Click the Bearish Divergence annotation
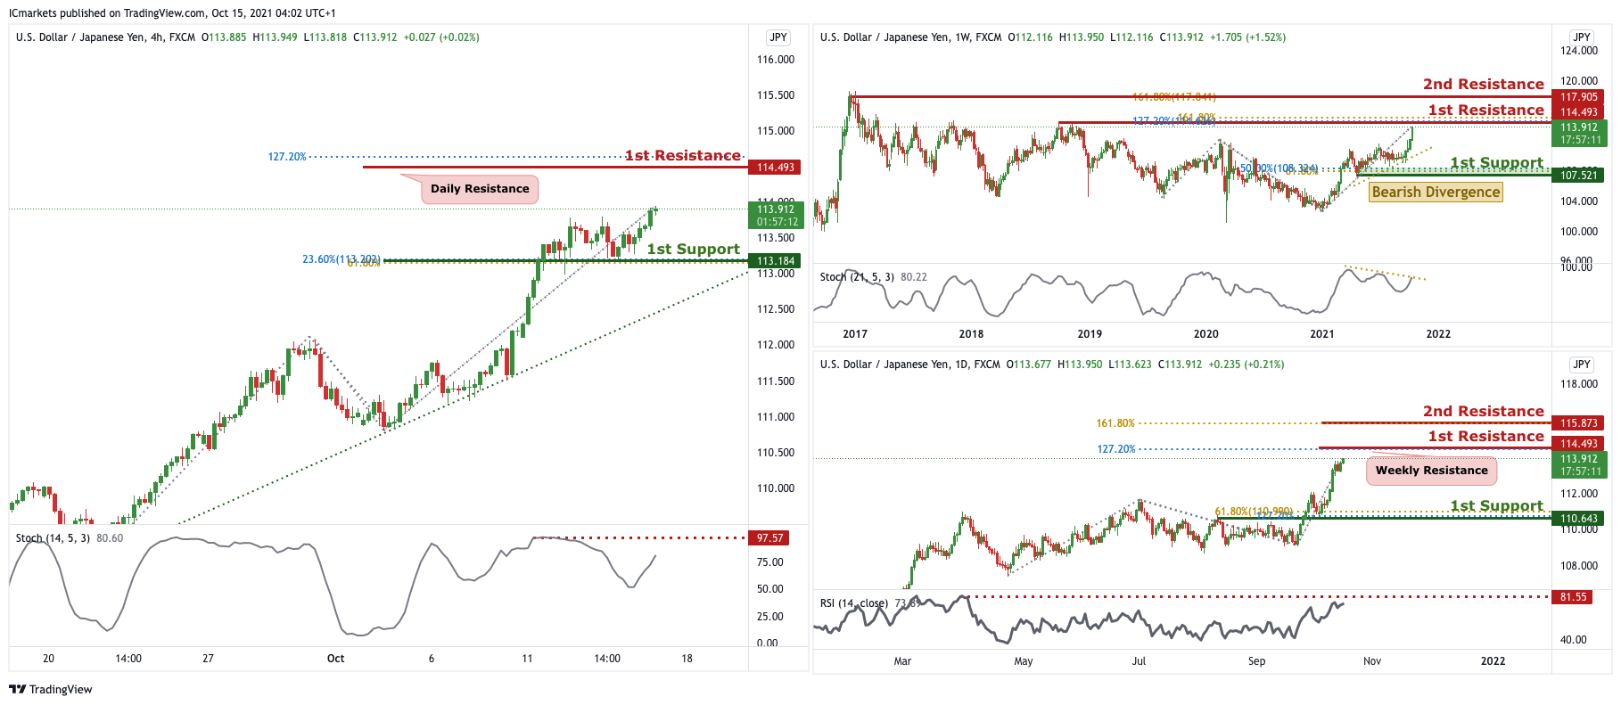 click(x=1436, y=192)
